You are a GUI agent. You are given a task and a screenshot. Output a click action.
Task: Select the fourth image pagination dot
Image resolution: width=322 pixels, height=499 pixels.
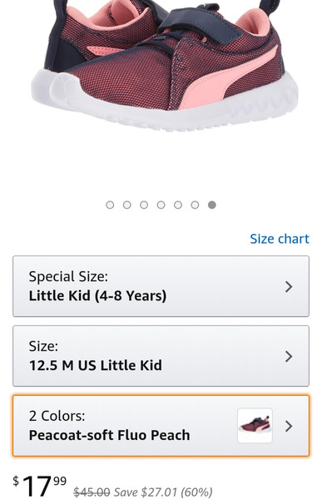coord(161,205)
